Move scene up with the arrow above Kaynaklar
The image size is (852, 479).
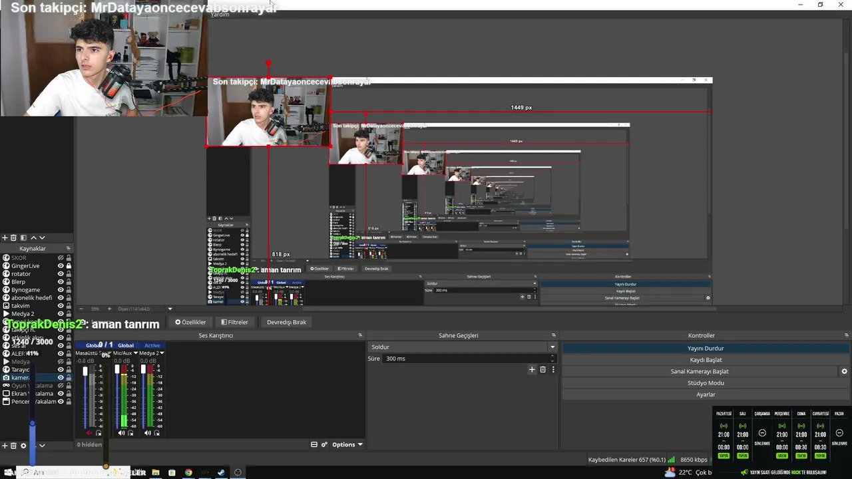(33, 238)
